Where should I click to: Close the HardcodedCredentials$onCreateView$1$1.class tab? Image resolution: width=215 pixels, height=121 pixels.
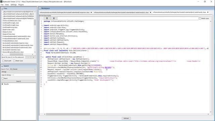click(x=150, y=12)
